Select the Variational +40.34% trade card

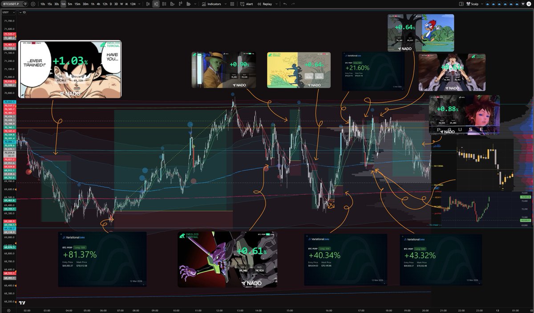[345, 260]
